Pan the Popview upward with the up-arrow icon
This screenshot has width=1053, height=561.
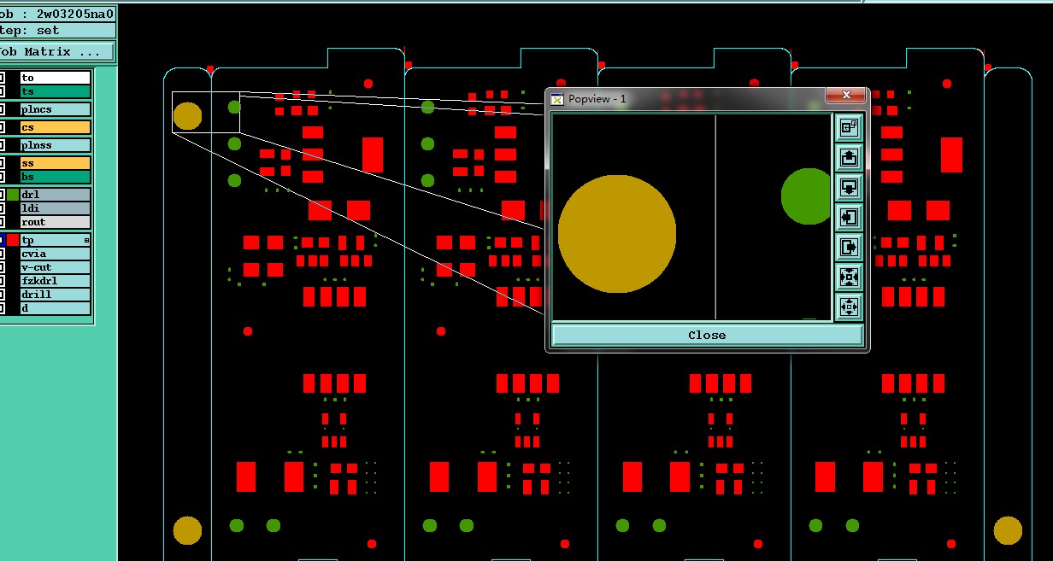tap(849, 158)
